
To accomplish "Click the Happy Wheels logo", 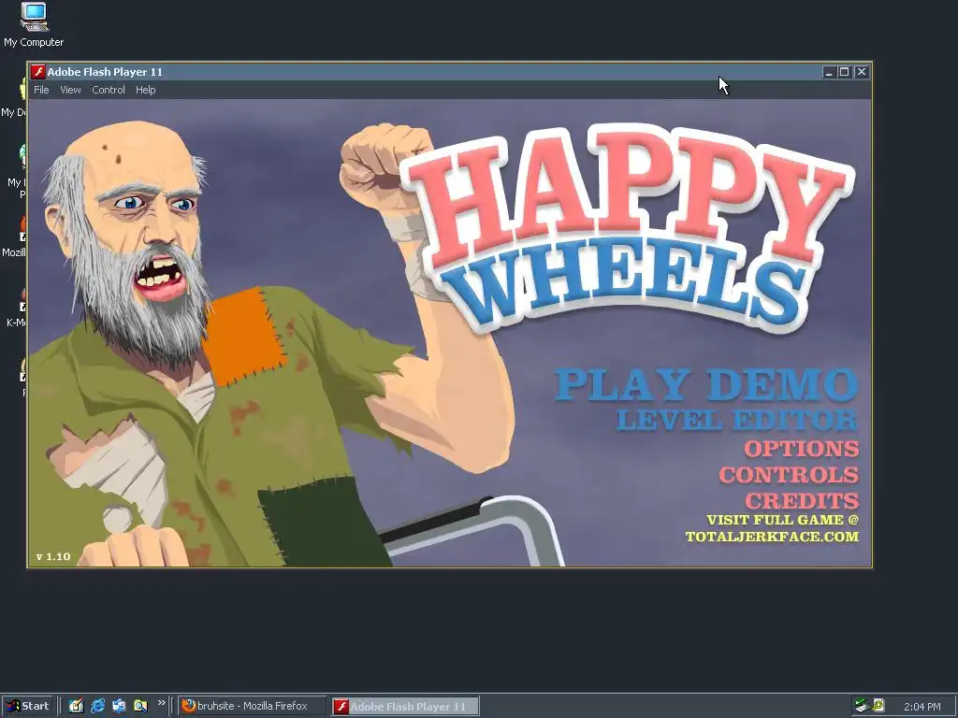I will (630, 227).
